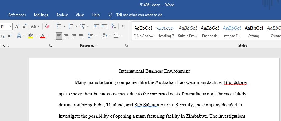Screen dimensions: 281x121
Task: Open the References tab
Action: (x=17, y=15)
